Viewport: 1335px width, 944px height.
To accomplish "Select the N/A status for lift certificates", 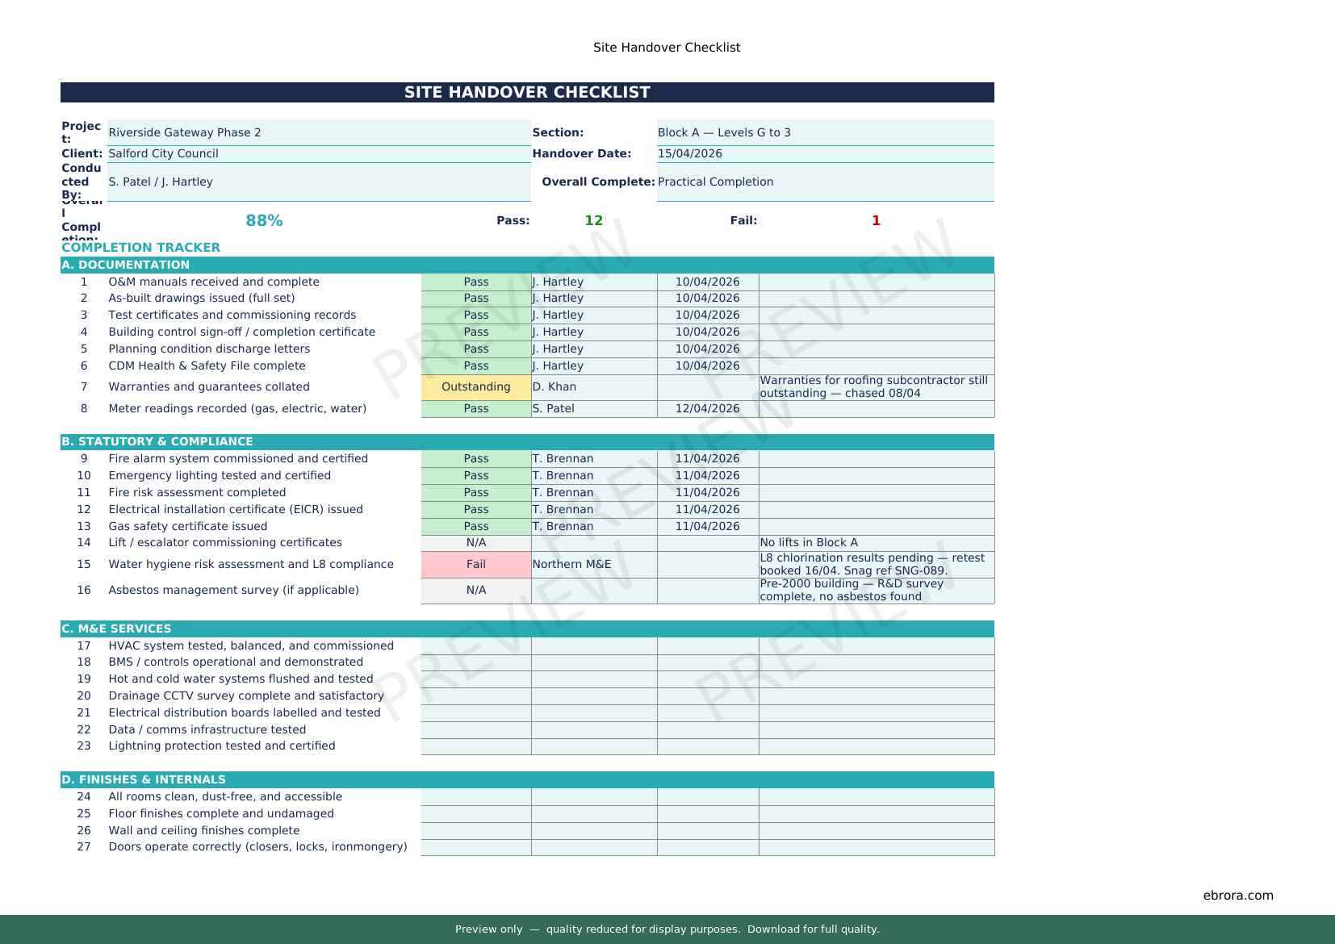I will [x=475, y=543].
